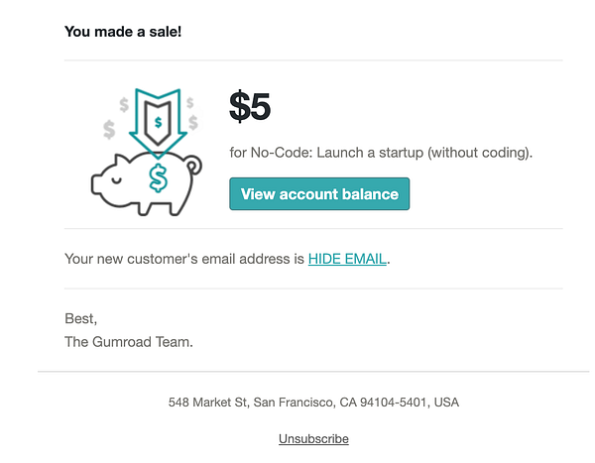
Task: Click the piggy bank's closed eye
Action: pos(117,179)
